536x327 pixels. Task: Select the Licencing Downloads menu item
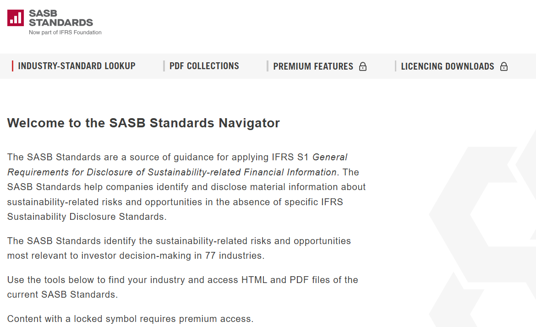447,66
